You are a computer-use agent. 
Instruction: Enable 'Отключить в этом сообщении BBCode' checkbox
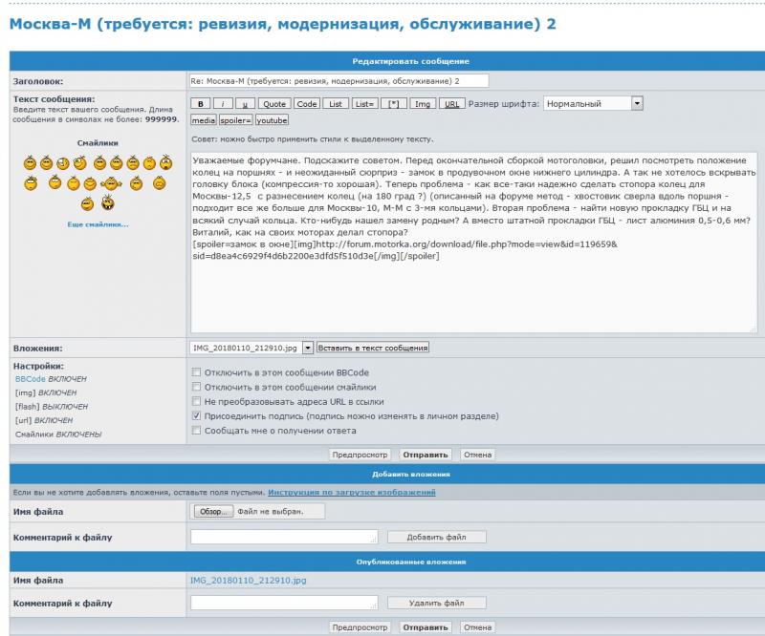(197, 372)
